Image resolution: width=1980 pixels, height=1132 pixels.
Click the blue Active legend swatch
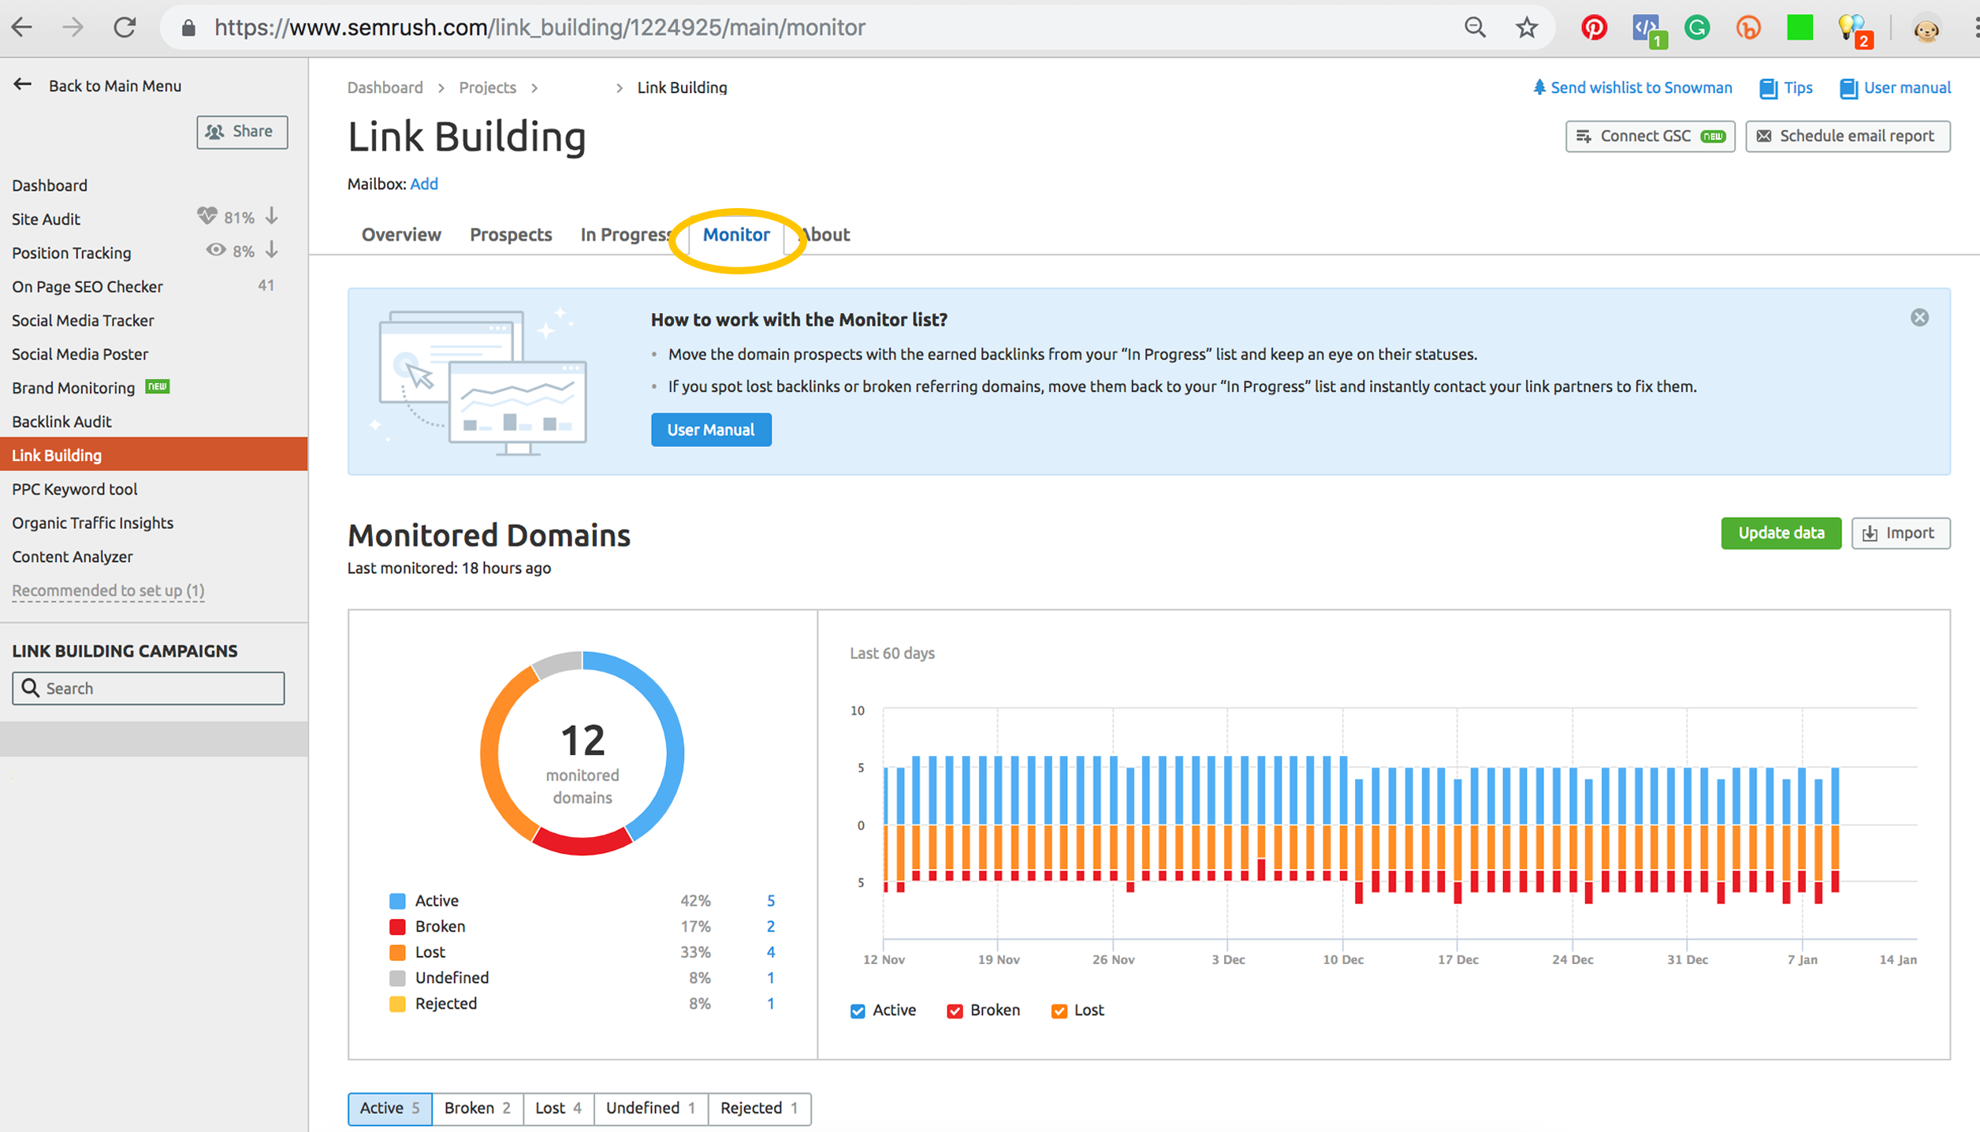click(397, 901)
